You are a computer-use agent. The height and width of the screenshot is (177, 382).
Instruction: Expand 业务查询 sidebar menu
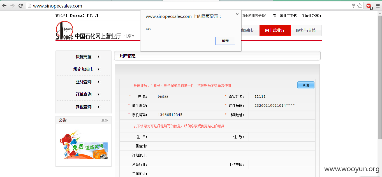(84, 82)
